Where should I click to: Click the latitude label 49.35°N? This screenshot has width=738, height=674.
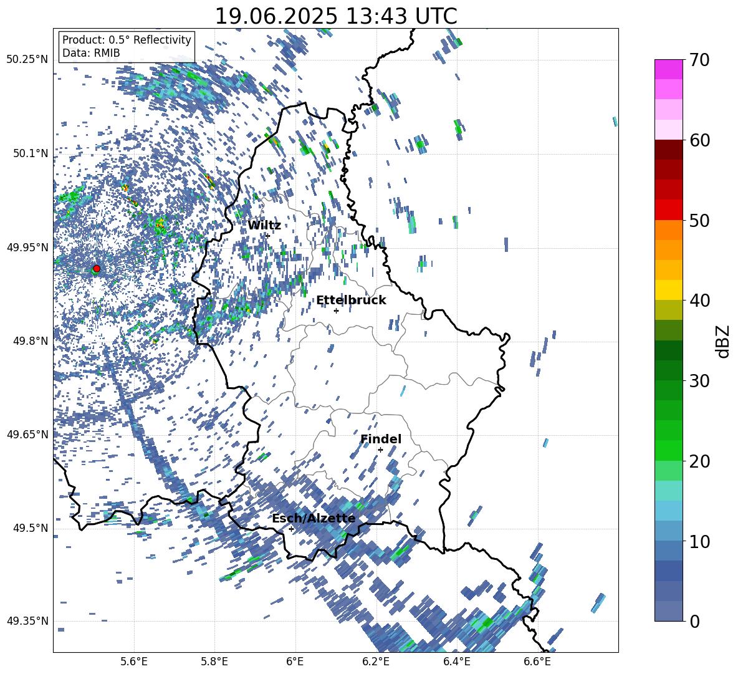(x=27, y=621)
